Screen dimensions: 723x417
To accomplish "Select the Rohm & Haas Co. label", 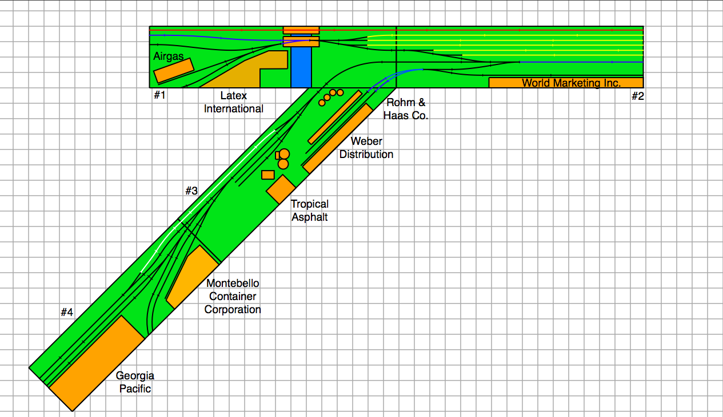I will (x=407, y=108).
